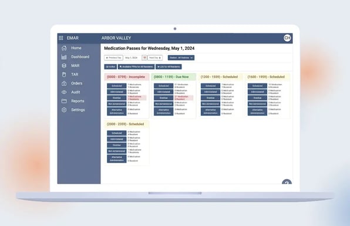
Task: Go to Next Day
Action: [x=155, y=58]
